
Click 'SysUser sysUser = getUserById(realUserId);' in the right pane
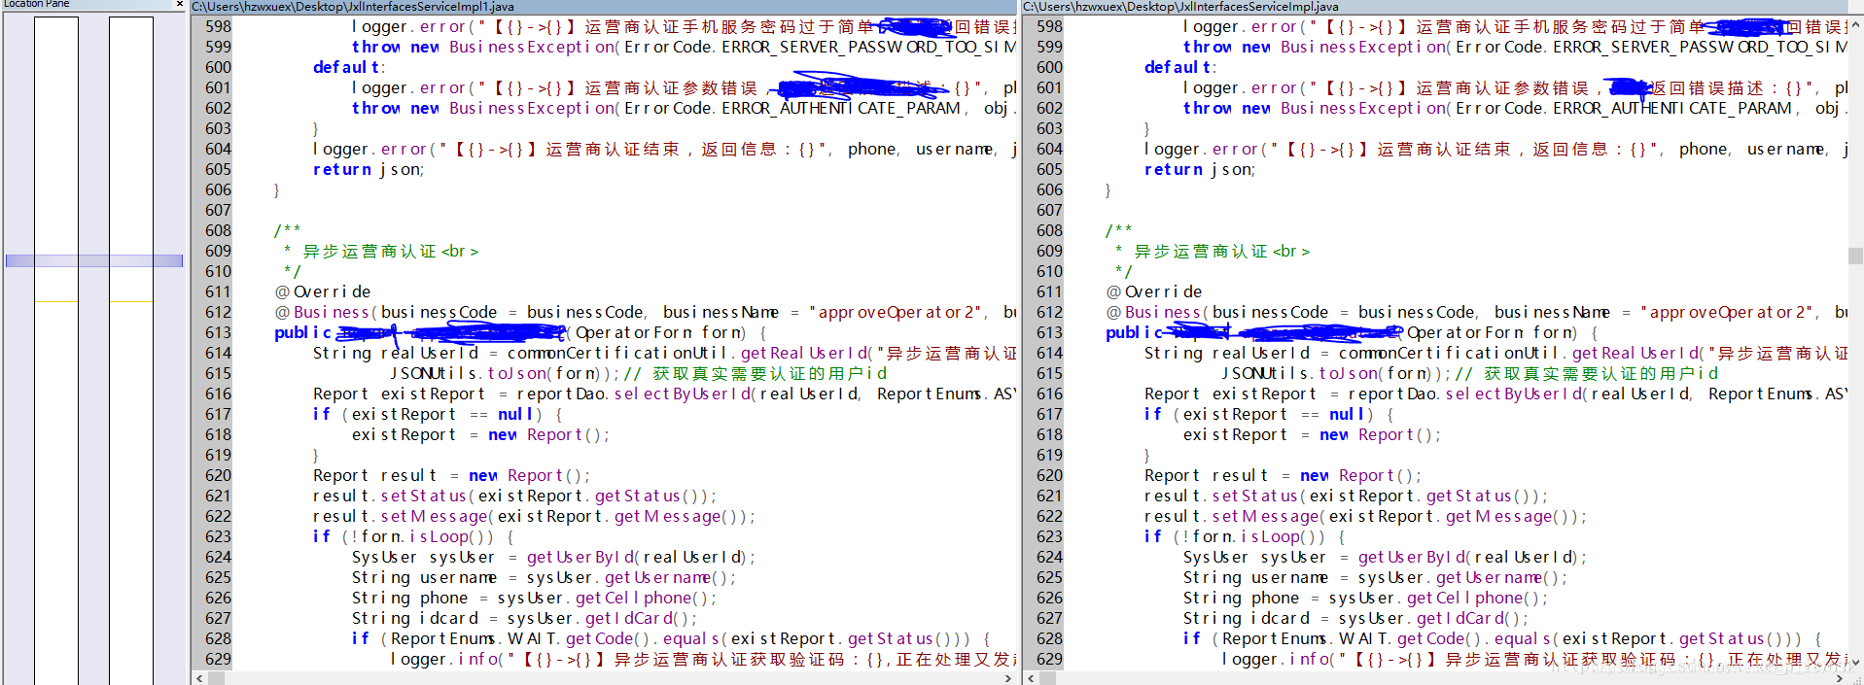click(1386, 557)
